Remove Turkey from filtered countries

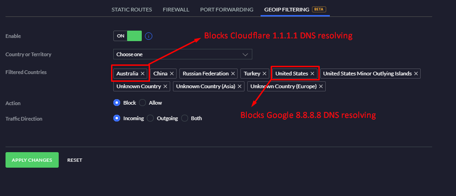point(265,74)
